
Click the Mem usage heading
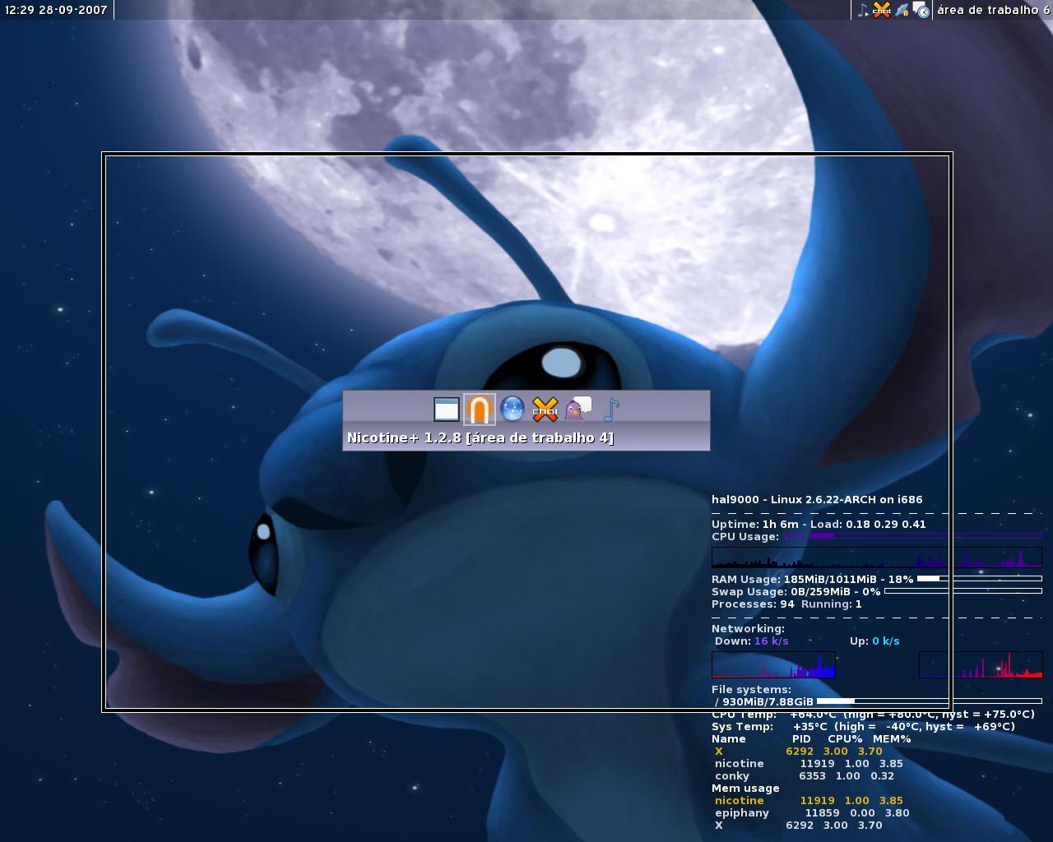click(x=745, y=788)
